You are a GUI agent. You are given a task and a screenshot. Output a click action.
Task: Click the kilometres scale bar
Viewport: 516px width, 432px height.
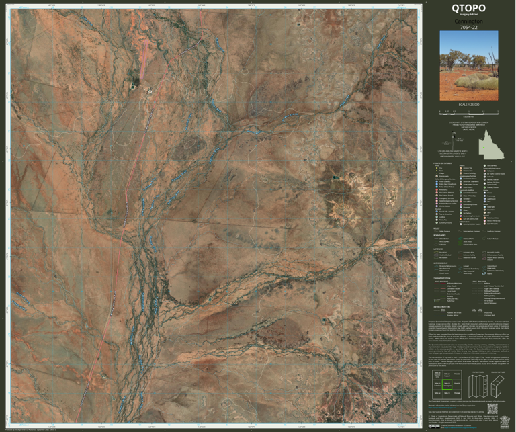pos(468,112)
